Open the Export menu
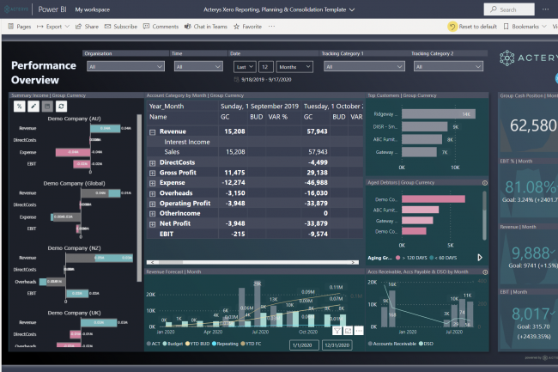Screen dimensions: 558x372 pos(53,27)
